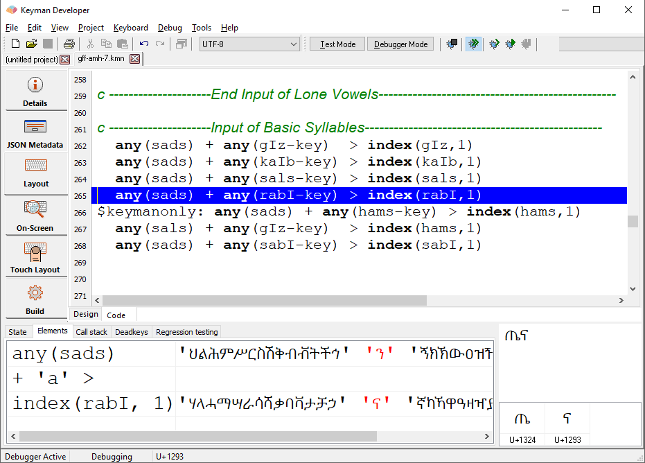
Task: Click the Print icon in the toolbar
Action: pos(69,44)
